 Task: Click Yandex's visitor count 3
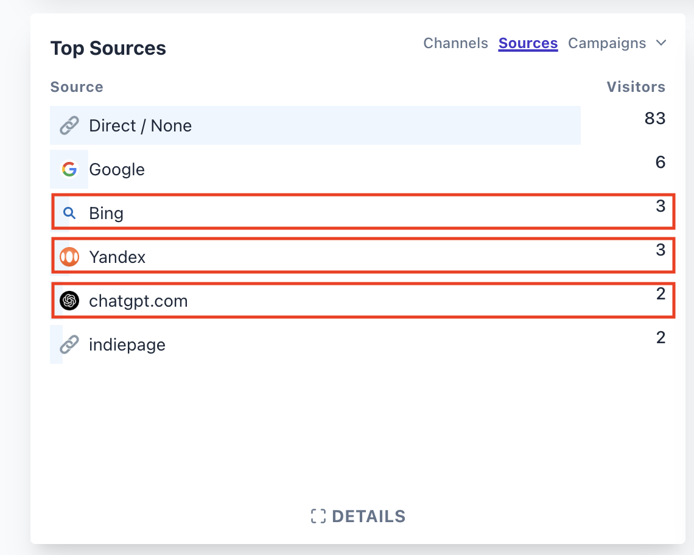pyautogui.click(x=661, y=250)
